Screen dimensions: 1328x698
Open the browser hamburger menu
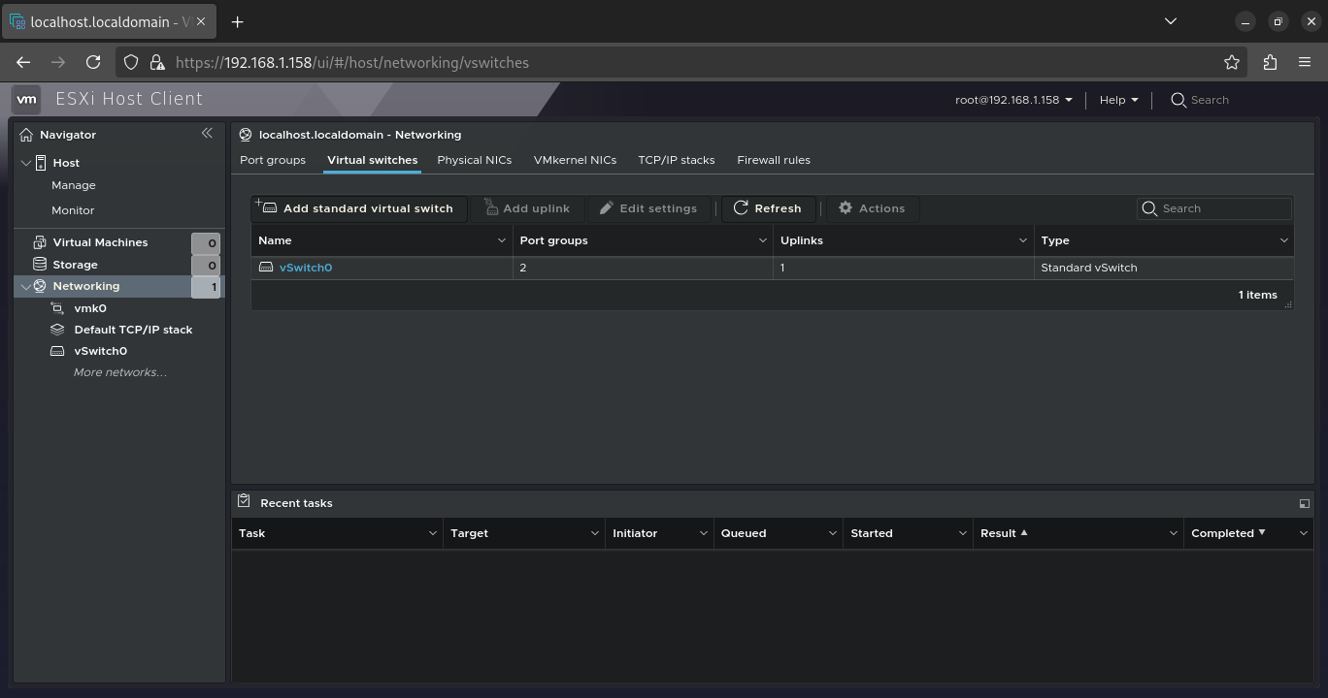pyautogui.click(x=1305, y=62)
